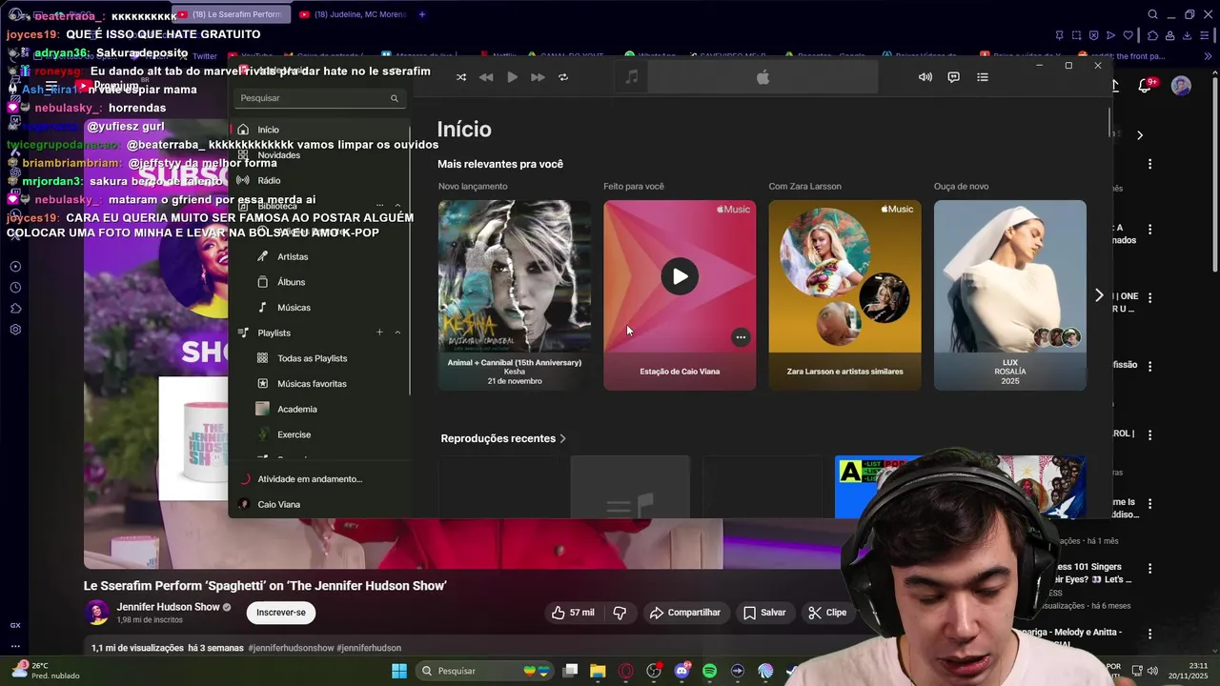Open browser snapshot capture icon
This screenshot has height=686, width=1220.
(x=1075, y=35)
